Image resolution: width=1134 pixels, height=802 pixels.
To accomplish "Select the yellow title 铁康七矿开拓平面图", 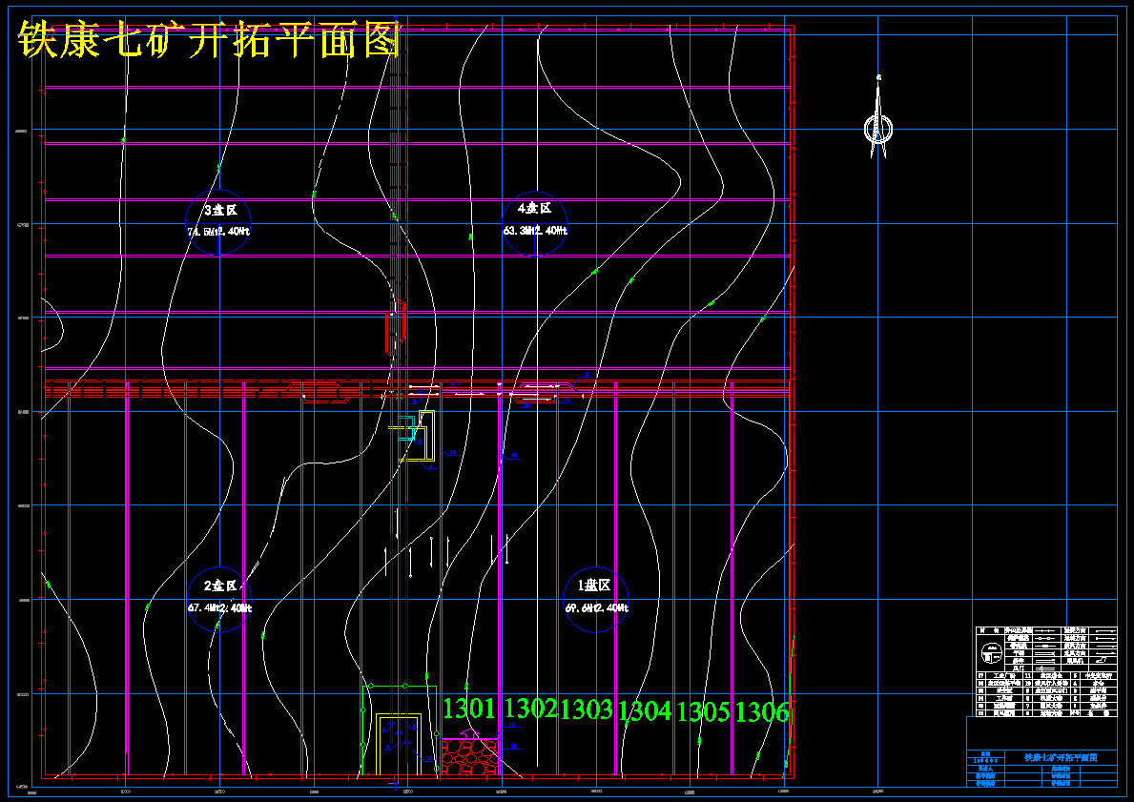I will tap(209, 39).
